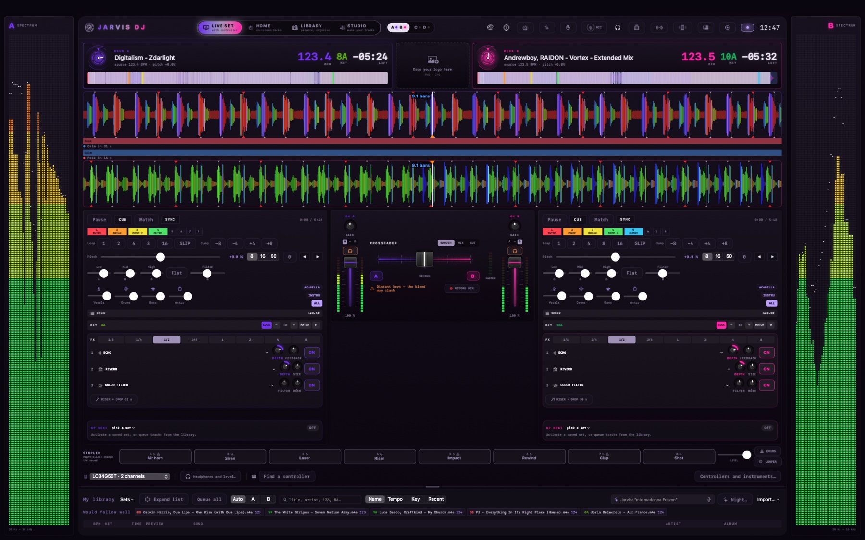Click the Queue all button

click(209, 499)
